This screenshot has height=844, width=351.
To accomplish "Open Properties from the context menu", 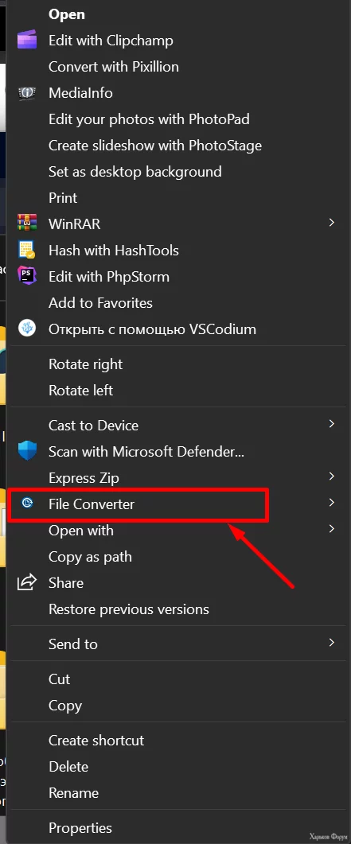I will click(x=80, y=828).
